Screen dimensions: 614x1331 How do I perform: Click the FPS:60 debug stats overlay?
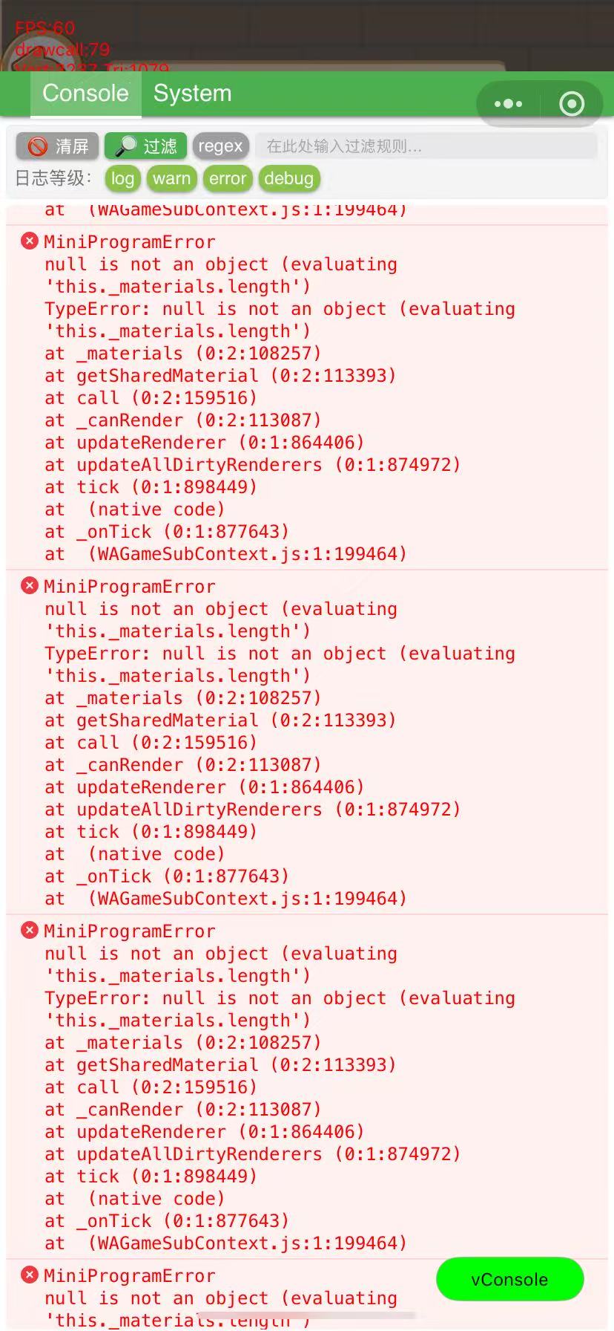[x=45, y=28]
